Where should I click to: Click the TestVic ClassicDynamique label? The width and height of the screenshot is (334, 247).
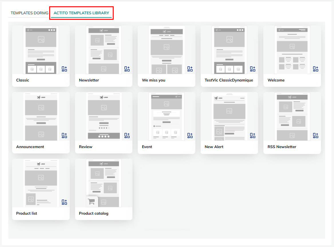229,80
